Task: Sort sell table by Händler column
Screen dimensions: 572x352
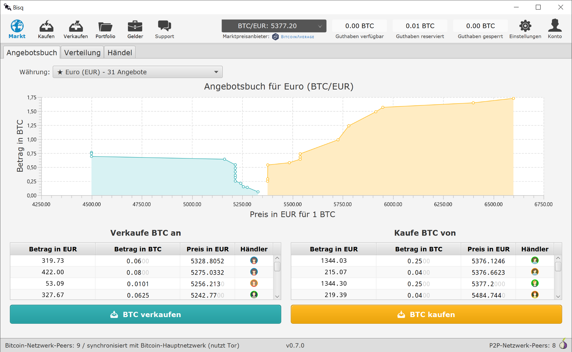Action: tap(254, 249)
